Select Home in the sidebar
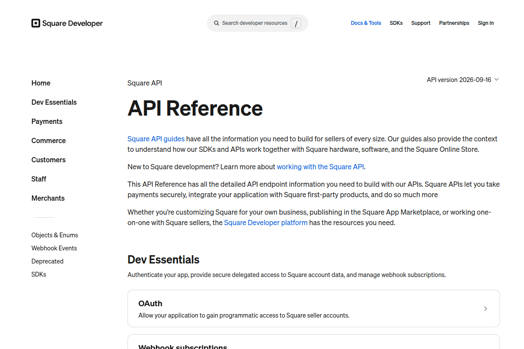Image resolution: width=524 pixels, height=349 pixels. pos(41,83)
